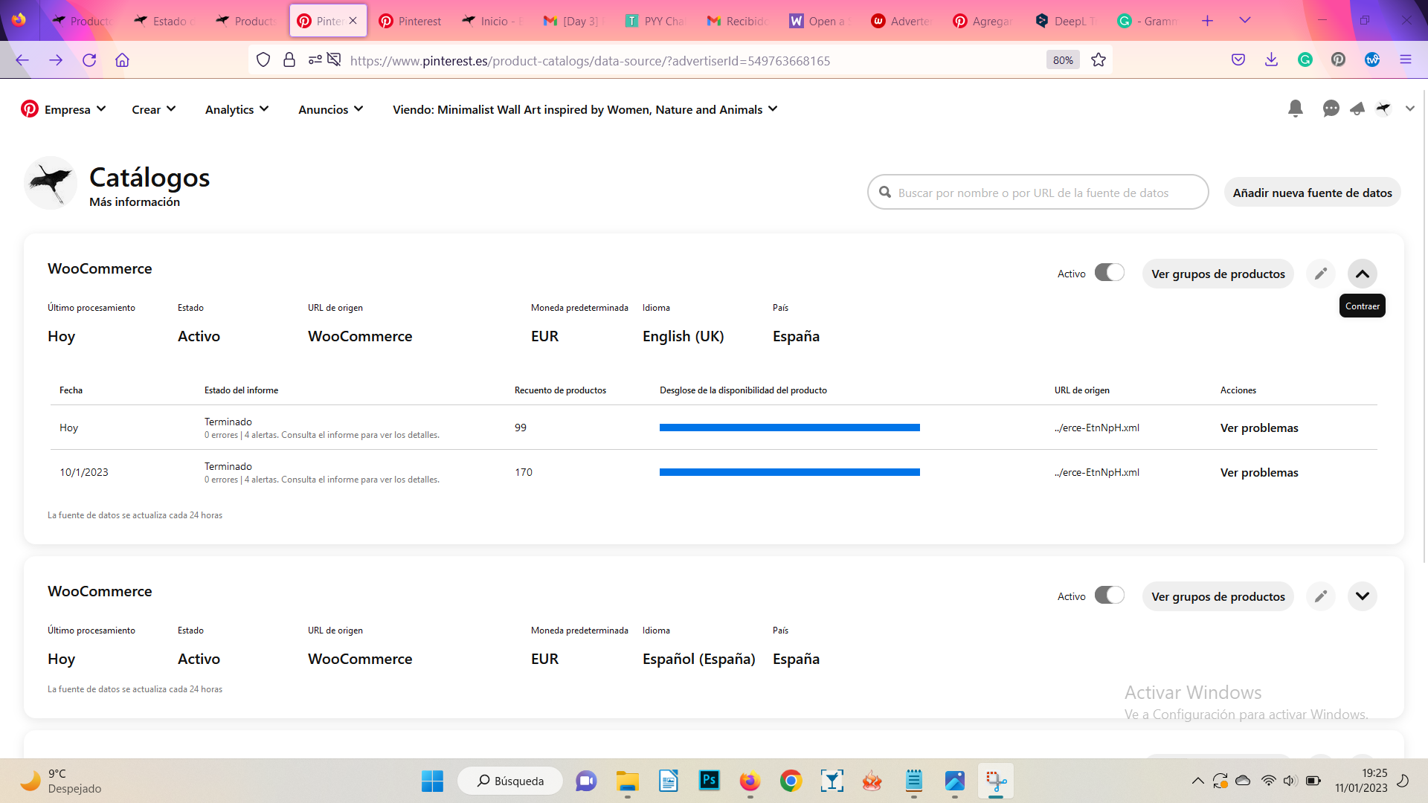Viewport: 1428px width, 803px height.
Task: Open the Anuncios dropdown menu
Action: click(331, 109)
